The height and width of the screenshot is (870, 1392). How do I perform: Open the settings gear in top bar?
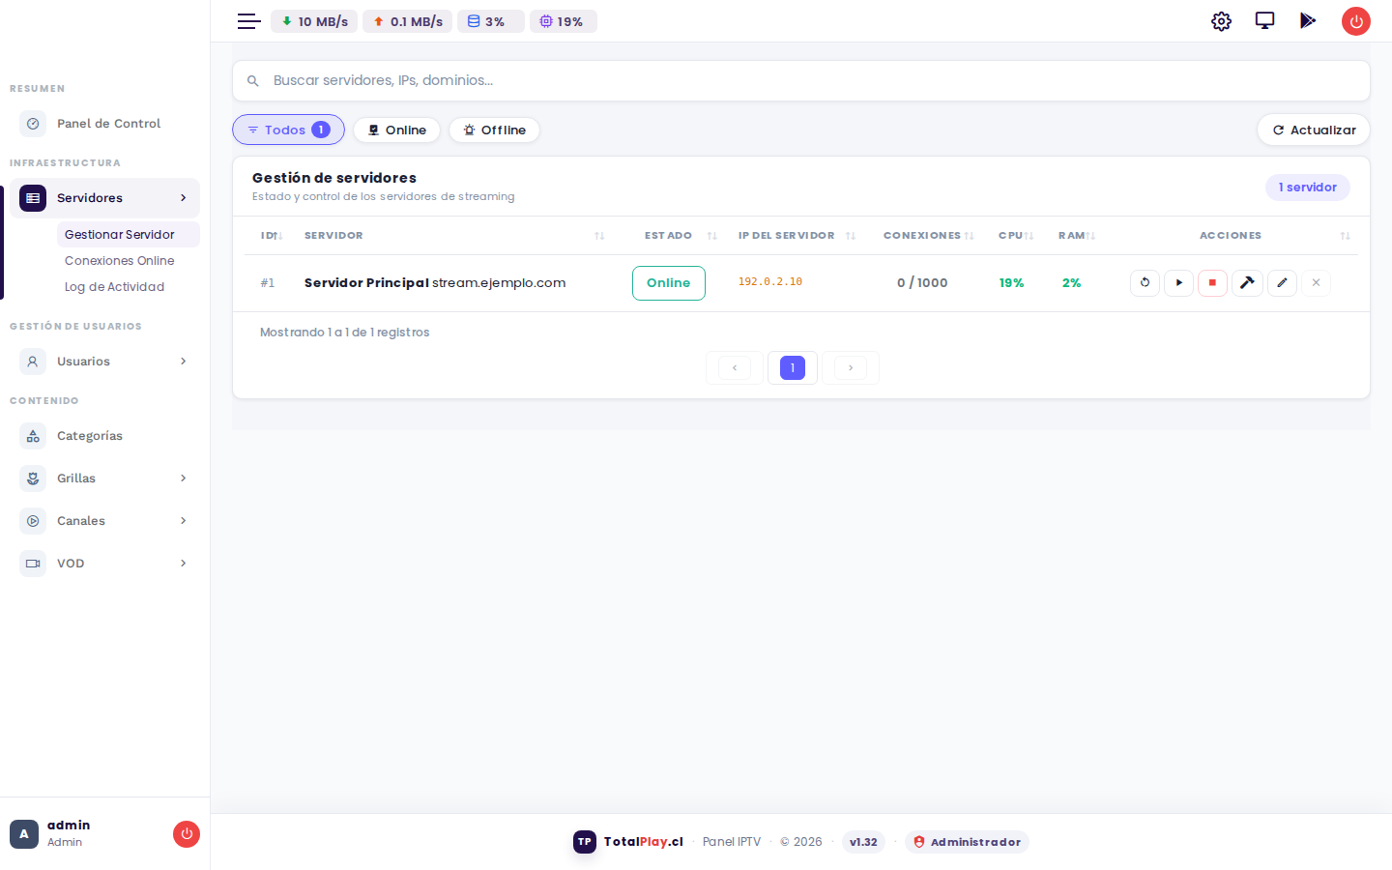tap(1221, 21)
